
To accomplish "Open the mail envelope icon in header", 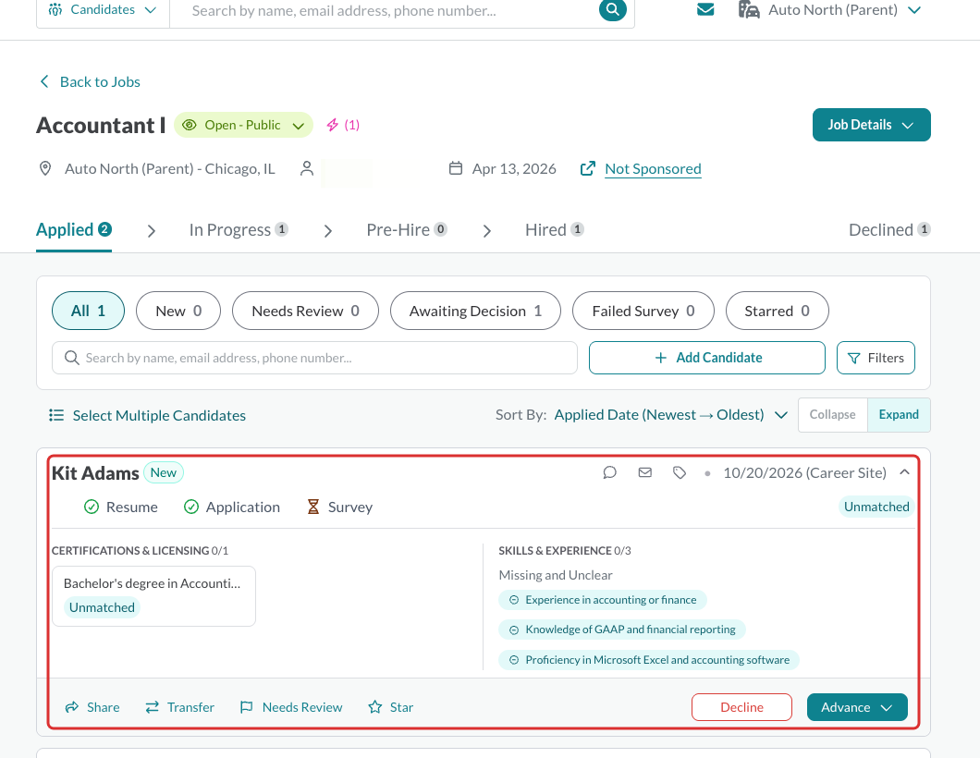I will pyautogui.click(x=705, y=9).
